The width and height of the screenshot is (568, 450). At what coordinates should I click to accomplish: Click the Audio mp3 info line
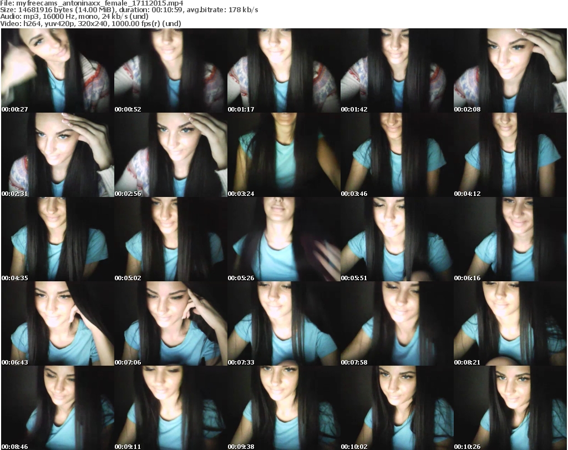coord(74,17)
